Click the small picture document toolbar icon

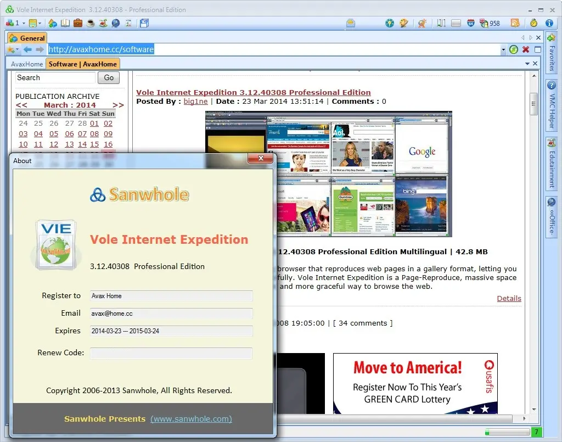point(128,23)
